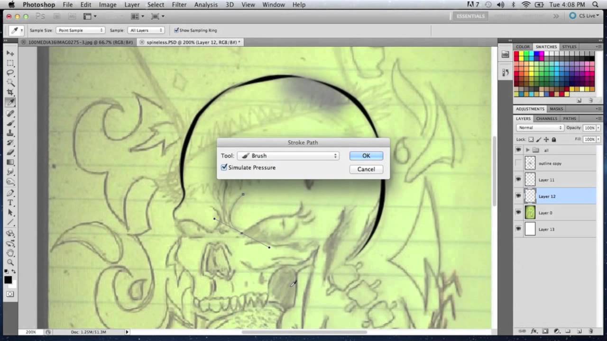The image size is (607, 341).
Task: Toggle Quick Mask mode icon
Action: [10, 294]
